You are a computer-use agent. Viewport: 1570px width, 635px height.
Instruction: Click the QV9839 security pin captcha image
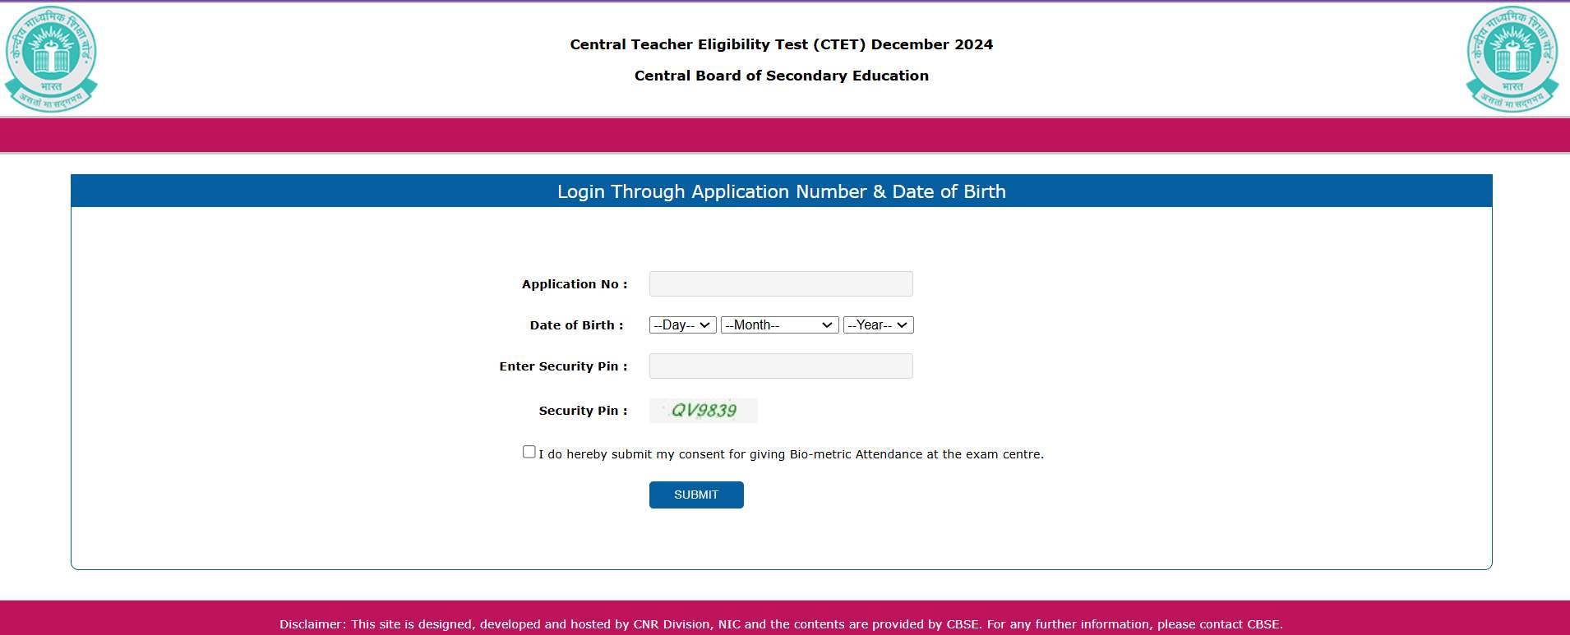704,411
